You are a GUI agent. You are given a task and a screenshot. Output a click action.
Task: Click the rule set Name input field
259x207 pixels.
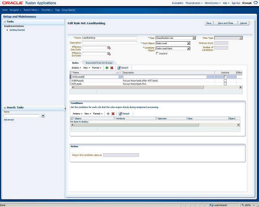click(x=109, y=38)
